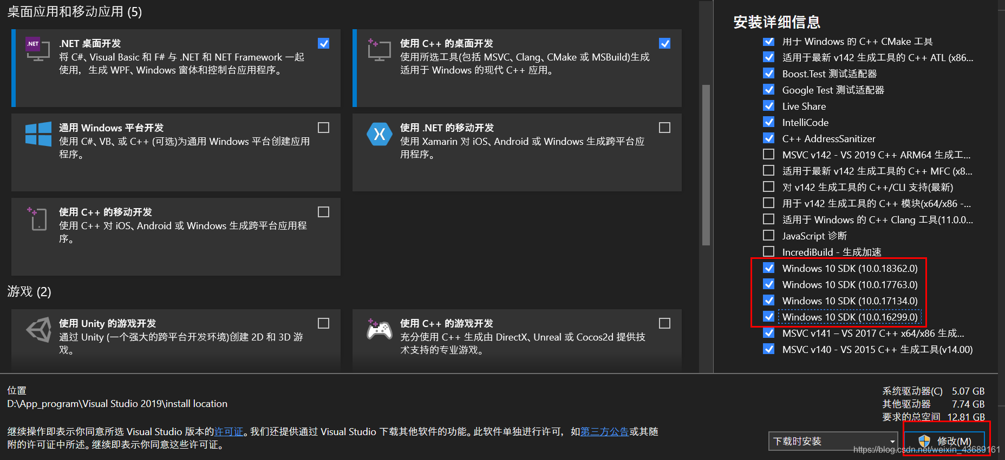Open the 许可证 license link

[x=229, y=432]
